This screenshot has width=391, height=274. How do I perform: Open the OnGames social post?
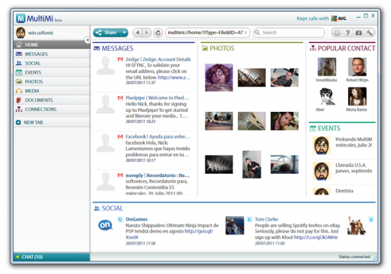[158, 231]
